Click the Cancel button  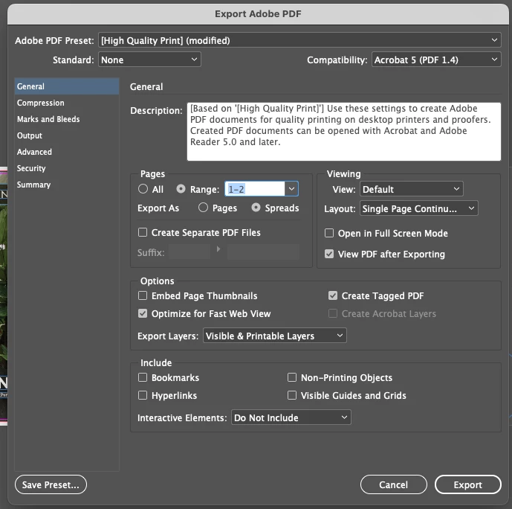[x=393, y=484]
